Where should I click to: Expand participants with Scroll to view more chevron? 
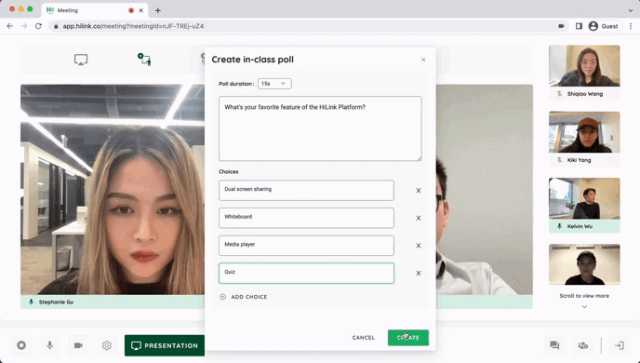coord(584,307)
